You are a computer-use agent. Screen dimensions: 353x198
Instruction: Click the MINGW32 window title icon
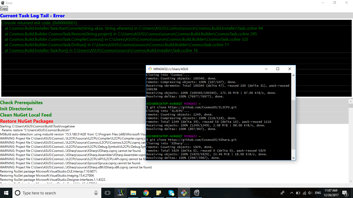click(x=150, y=69)
